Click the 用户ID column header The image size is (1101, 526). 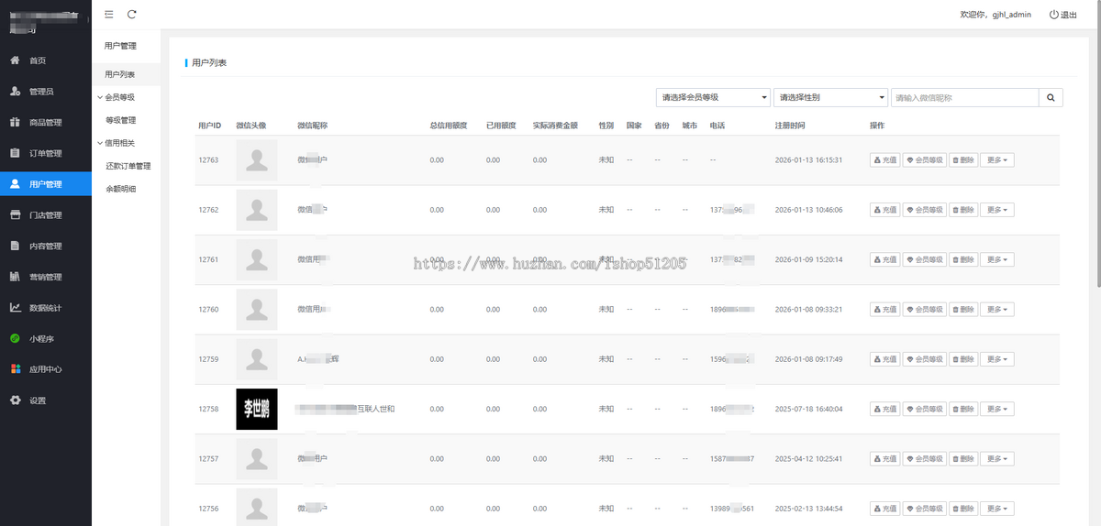click(x=209, y=125)
